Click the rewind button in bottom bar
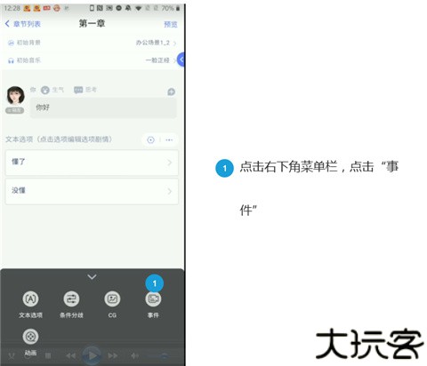 (x=70, y=355)
